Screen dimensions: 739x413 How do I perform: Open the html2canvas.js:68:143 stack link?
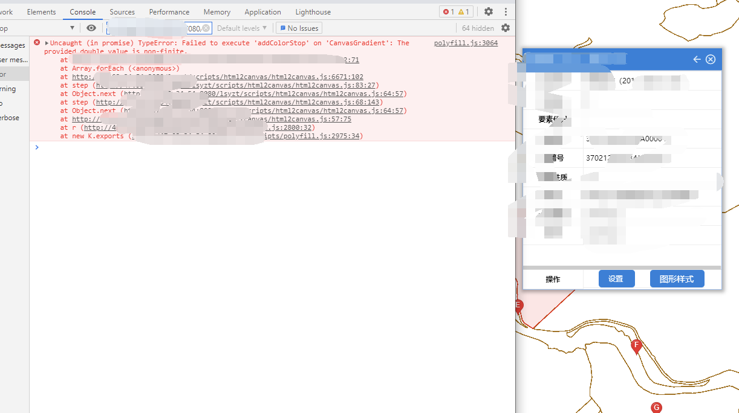(x=238, y=102)
